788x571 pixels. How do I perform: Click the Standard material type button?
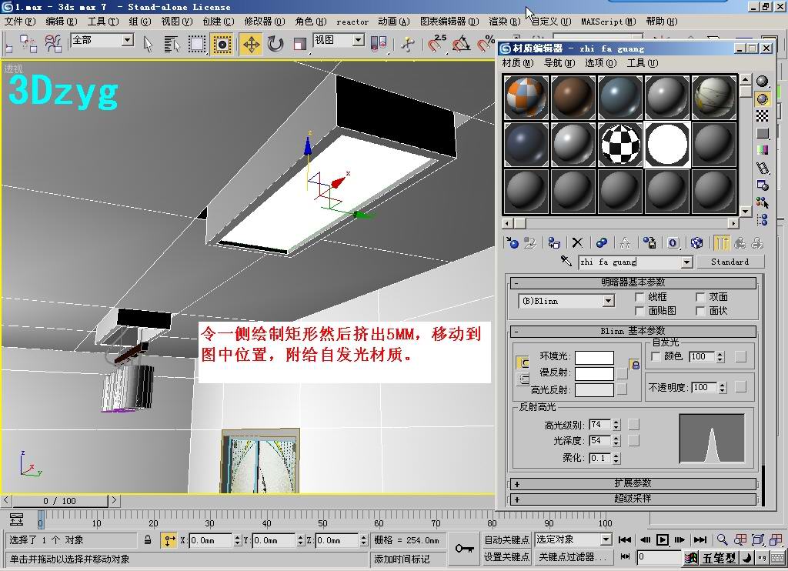[730, 262]
